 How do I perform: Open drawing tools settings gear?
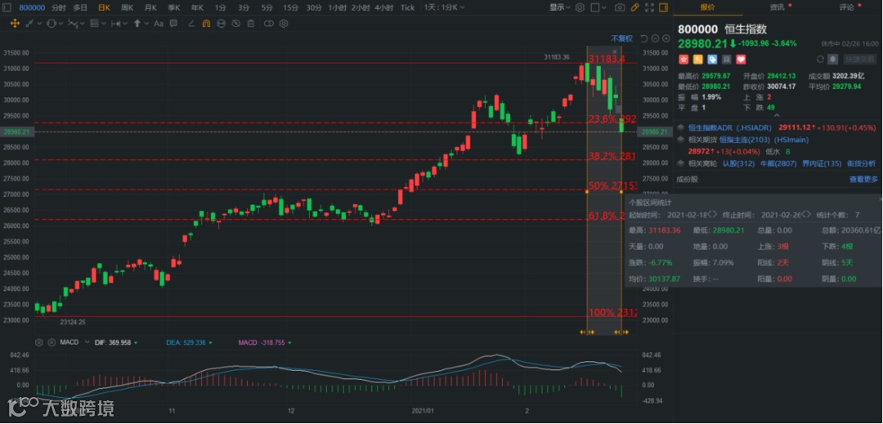pos(284,24)
